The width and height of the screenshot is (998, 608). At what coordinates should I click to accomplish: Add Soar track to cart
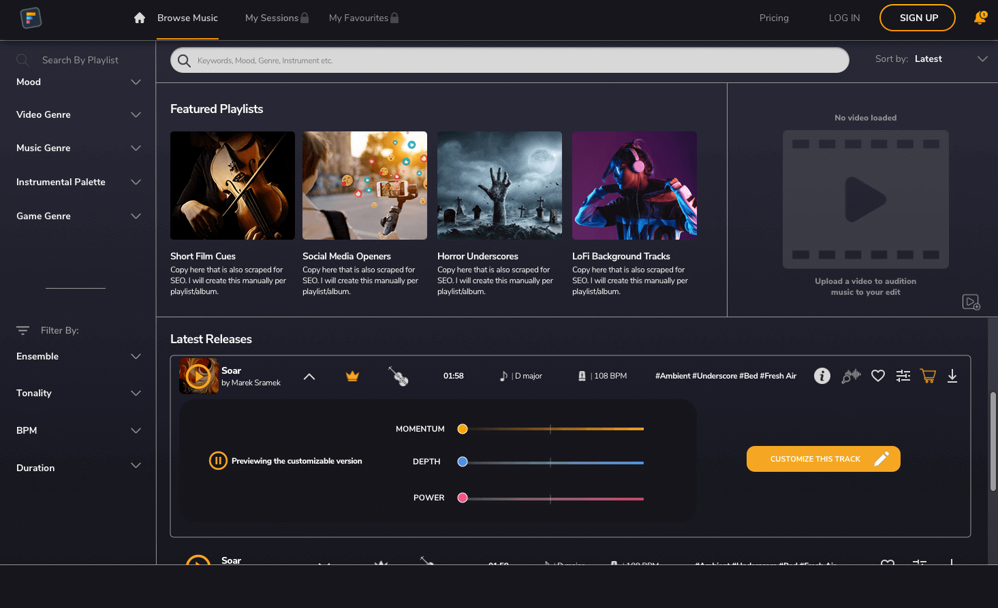(928, 376)
